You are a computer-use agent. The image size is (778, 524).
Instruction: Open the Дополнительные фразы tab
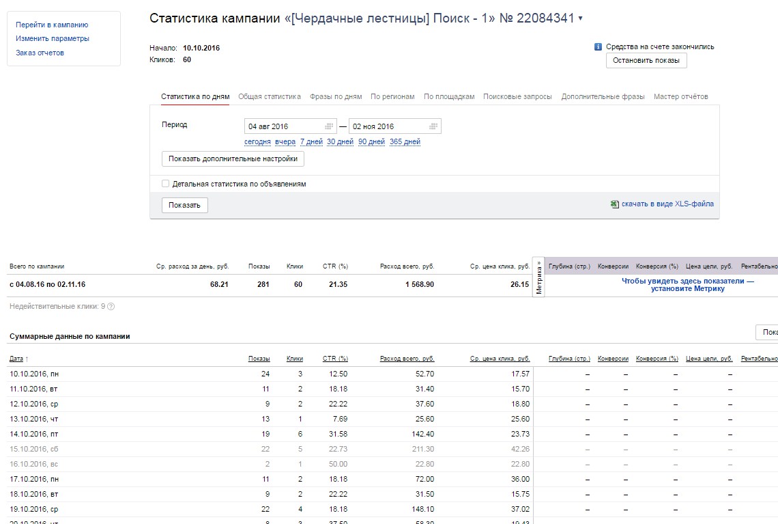pos(603,96)
